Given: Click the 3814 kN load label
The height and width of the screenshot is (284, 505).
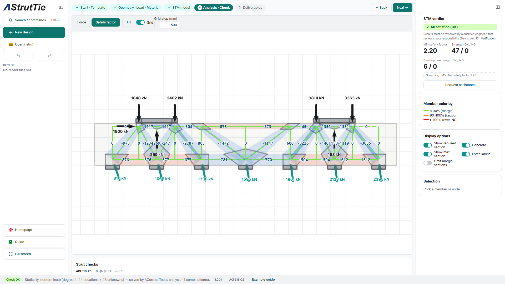Looking at the screenshot, I should click(x=316, y=98).
